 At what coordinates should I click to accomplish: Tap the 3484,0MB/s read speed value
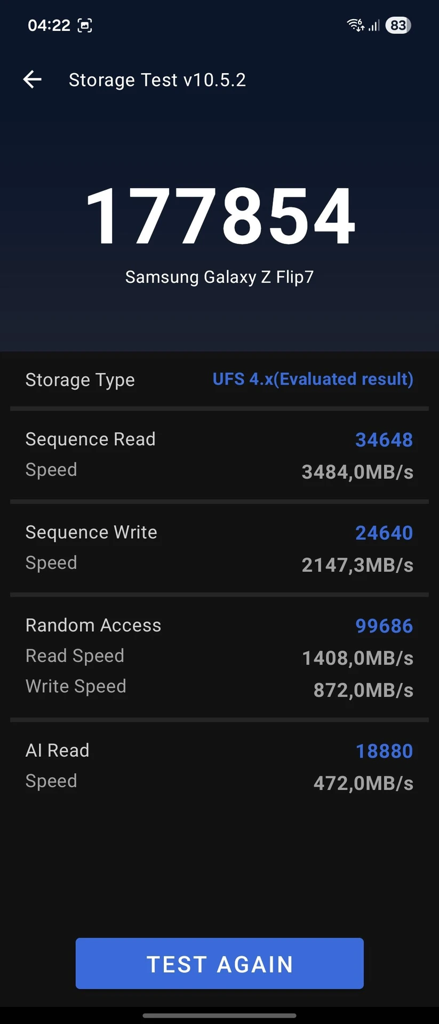coord(357,472)
